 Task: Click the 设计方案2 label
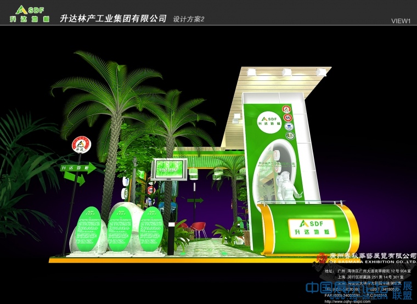pyautogui.click(x=189, y=19)
